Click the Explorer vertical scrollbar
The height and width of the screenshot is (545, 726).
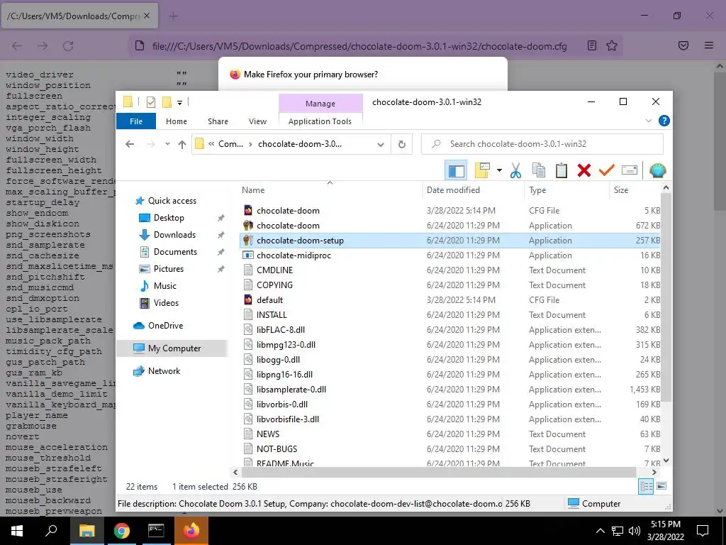click(x=666, y=297)
